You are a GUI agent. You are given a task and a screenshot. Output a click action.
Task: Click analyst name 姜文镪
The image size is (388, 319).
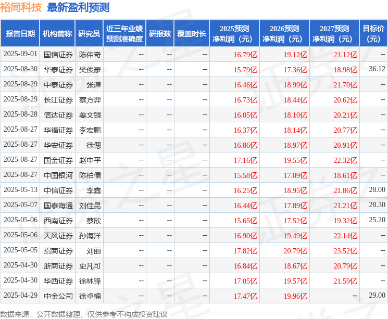[x=90, y=114]
